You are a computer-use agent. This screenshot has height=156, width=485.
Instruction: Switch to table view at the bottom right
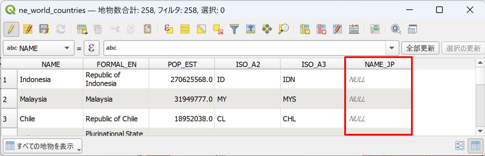click(x=476, y=145)
